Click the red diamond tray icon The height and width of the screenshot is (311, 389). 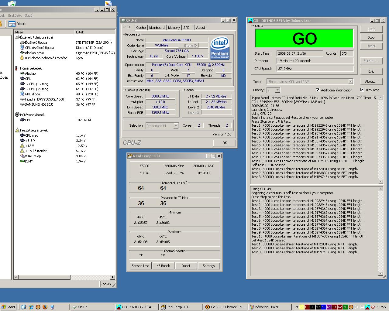tap(373, 307)
